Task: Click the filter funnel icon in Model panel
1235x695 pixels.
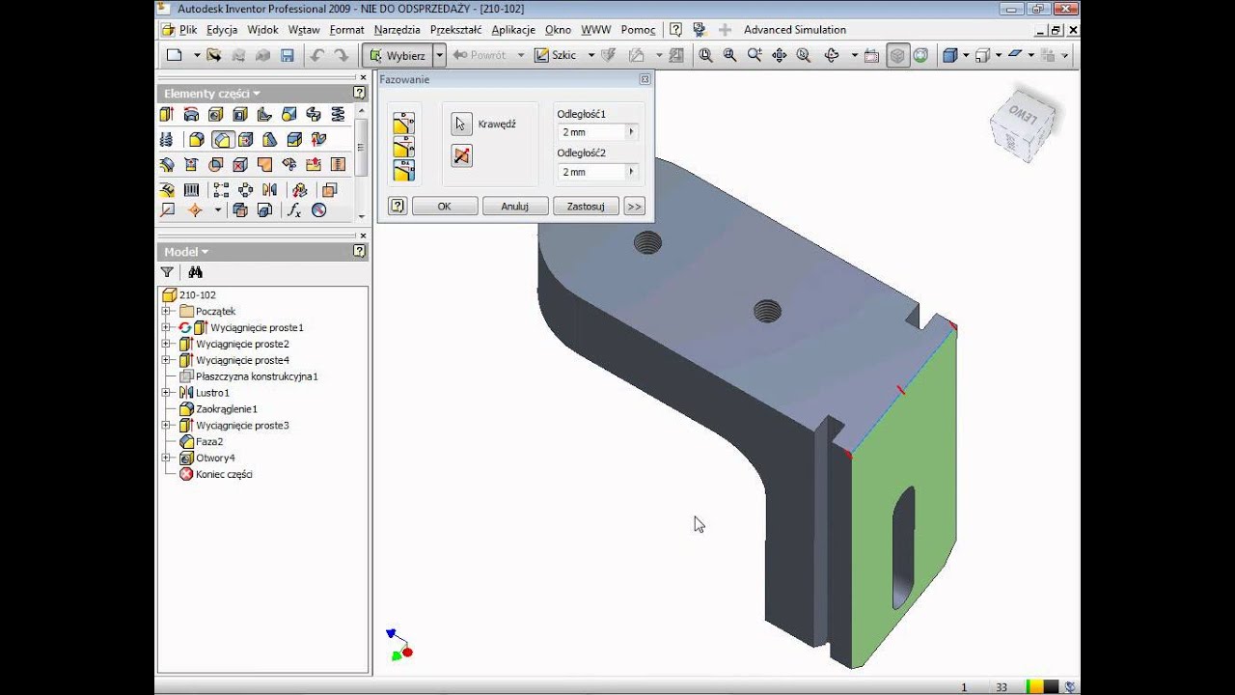Action: pyautogui.click(x=167, y=272)
